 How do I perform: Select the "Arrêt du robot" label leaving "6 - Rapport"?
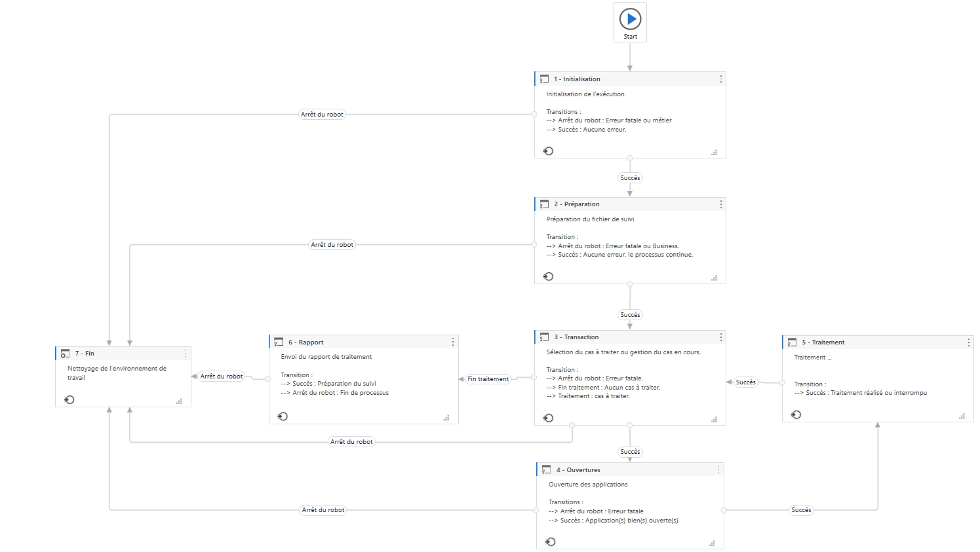click(x=222, y=377)
